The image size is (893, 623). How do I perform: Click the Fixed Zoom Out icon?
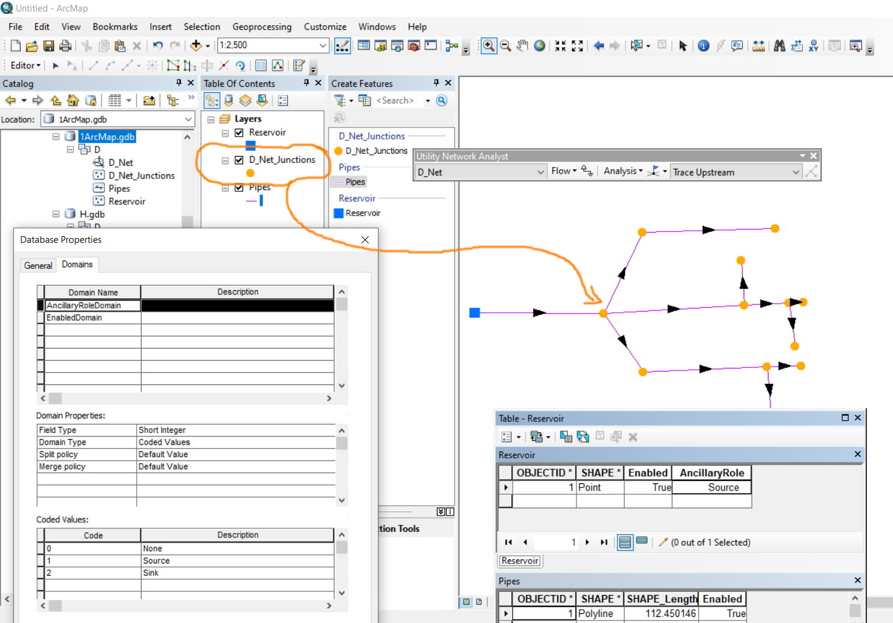tap(577, 46)
